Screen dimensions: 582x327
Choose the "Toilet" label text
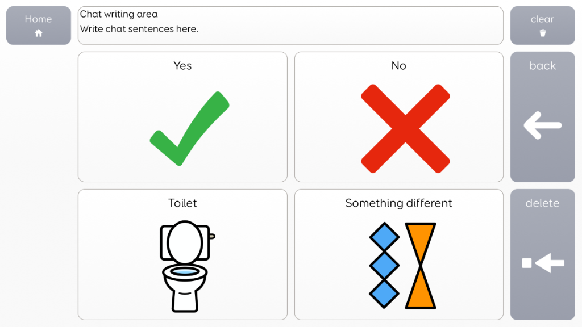[182, 203]
